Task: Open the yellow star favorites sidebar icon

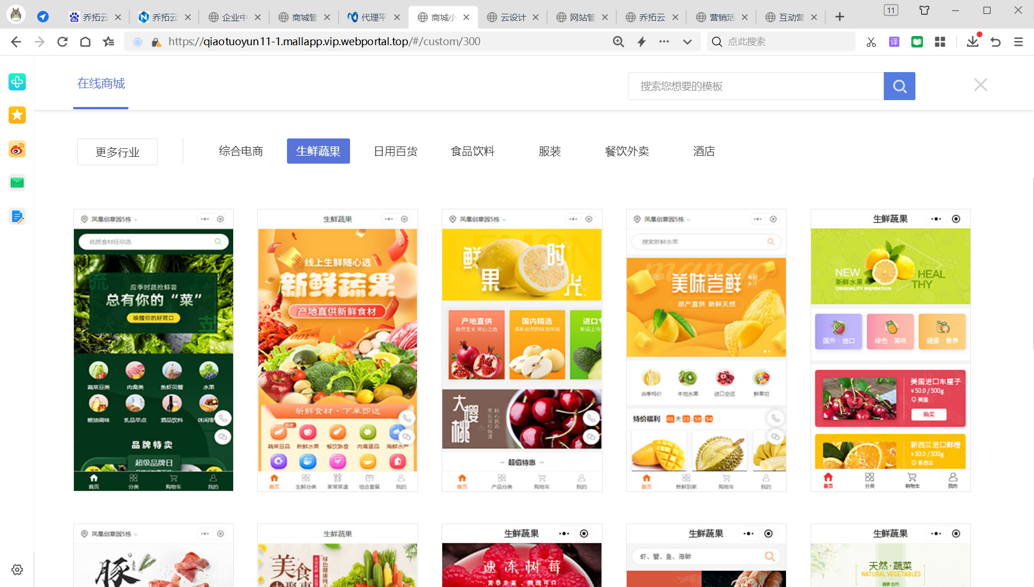Action: [17, 115]
